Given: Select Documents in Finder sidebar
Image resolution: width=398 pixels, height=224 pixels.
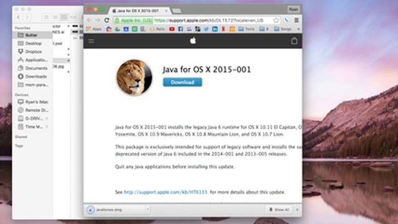Looking at the screenshot, I should [32, 68].
